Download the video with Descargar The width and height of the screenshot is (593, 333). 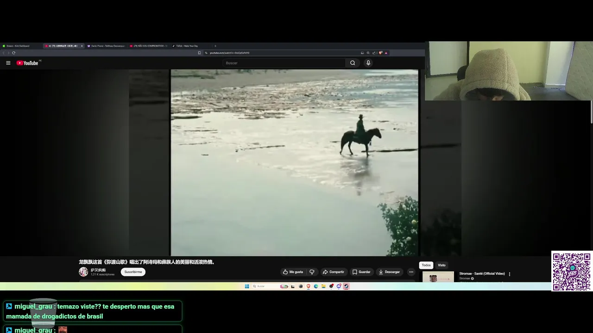[389, 272]
